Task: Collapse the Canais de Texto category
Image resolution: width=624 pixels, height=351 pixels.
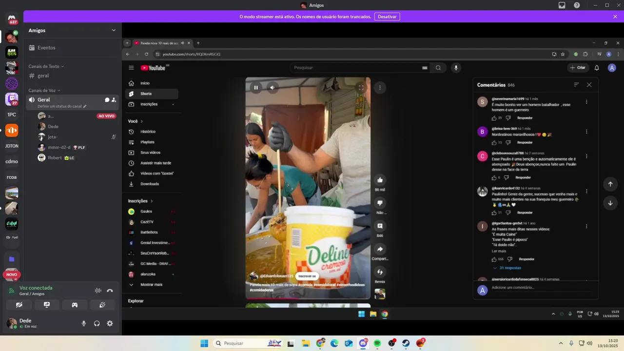Action: 46,66
